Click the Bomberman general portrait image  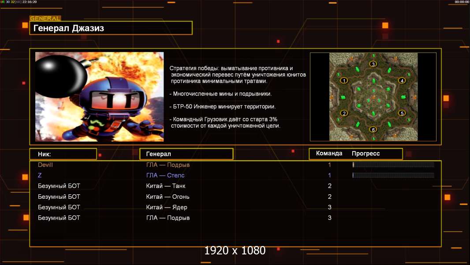click(100, 97)
